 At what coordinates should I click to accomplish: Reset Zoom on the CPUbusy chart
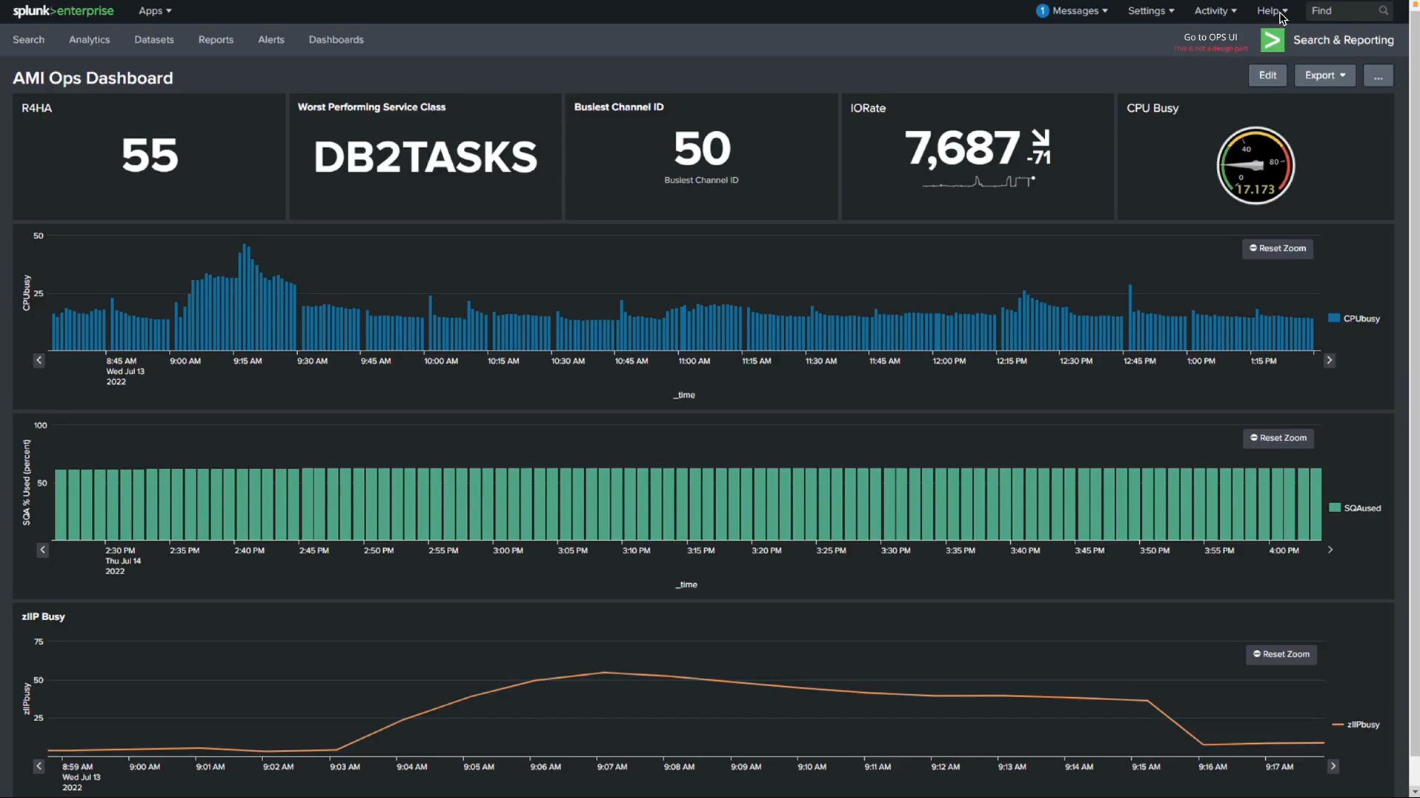(1277, 248)
